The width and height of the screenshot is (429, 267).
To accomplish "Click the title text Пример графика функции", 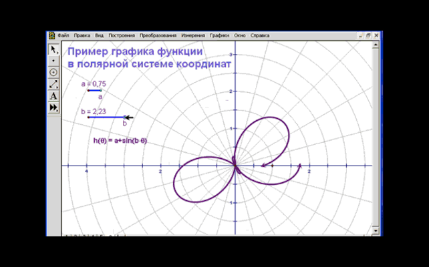I will pos(135,51).
